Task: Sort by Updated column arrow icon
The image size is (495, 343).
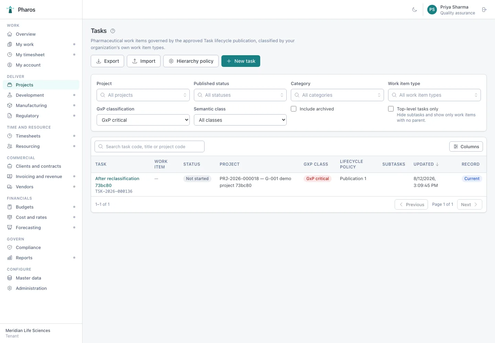Action: (x=437, y=164)
